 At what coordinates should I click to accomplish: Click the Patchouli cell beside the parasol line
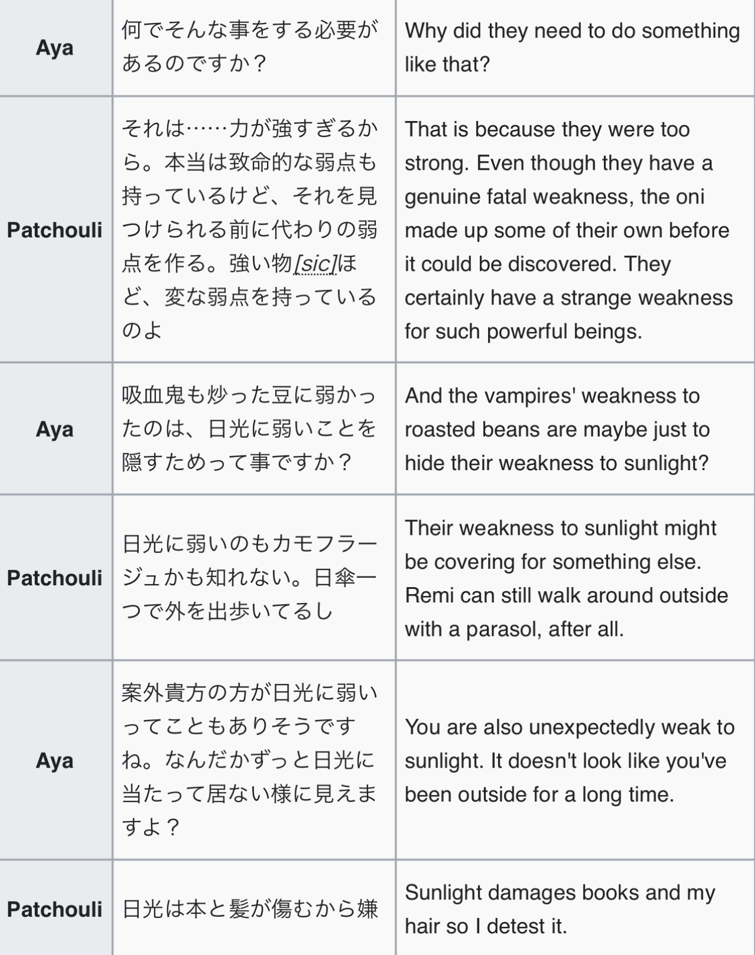(55, 578)
